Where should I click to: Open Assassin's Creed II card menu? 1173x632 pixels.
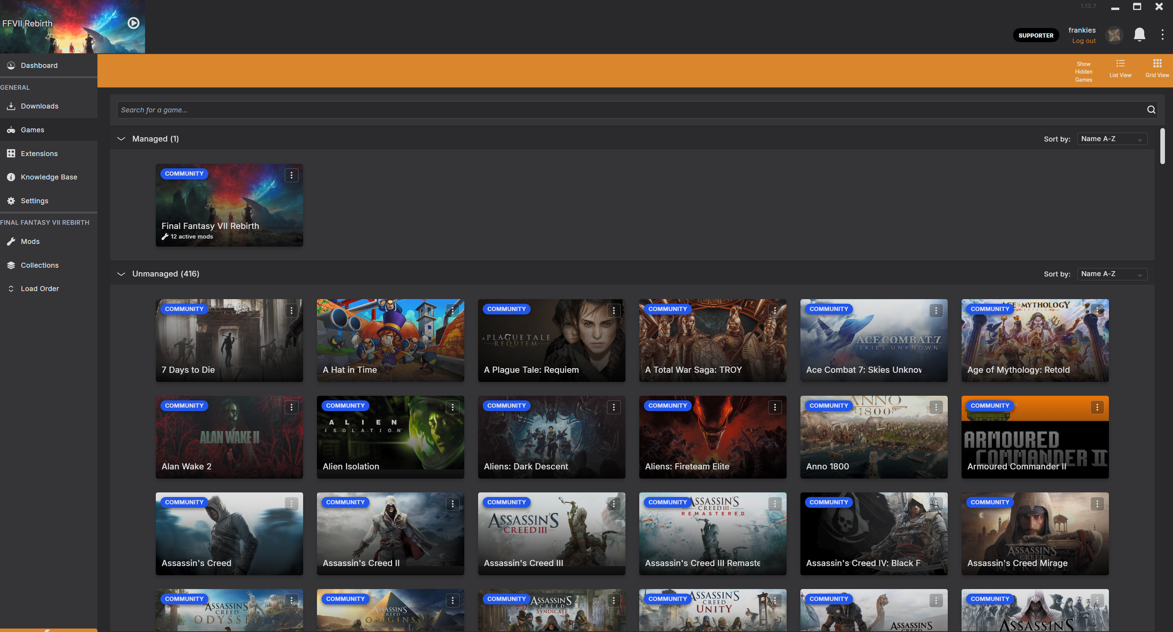[x=453, y=504]
